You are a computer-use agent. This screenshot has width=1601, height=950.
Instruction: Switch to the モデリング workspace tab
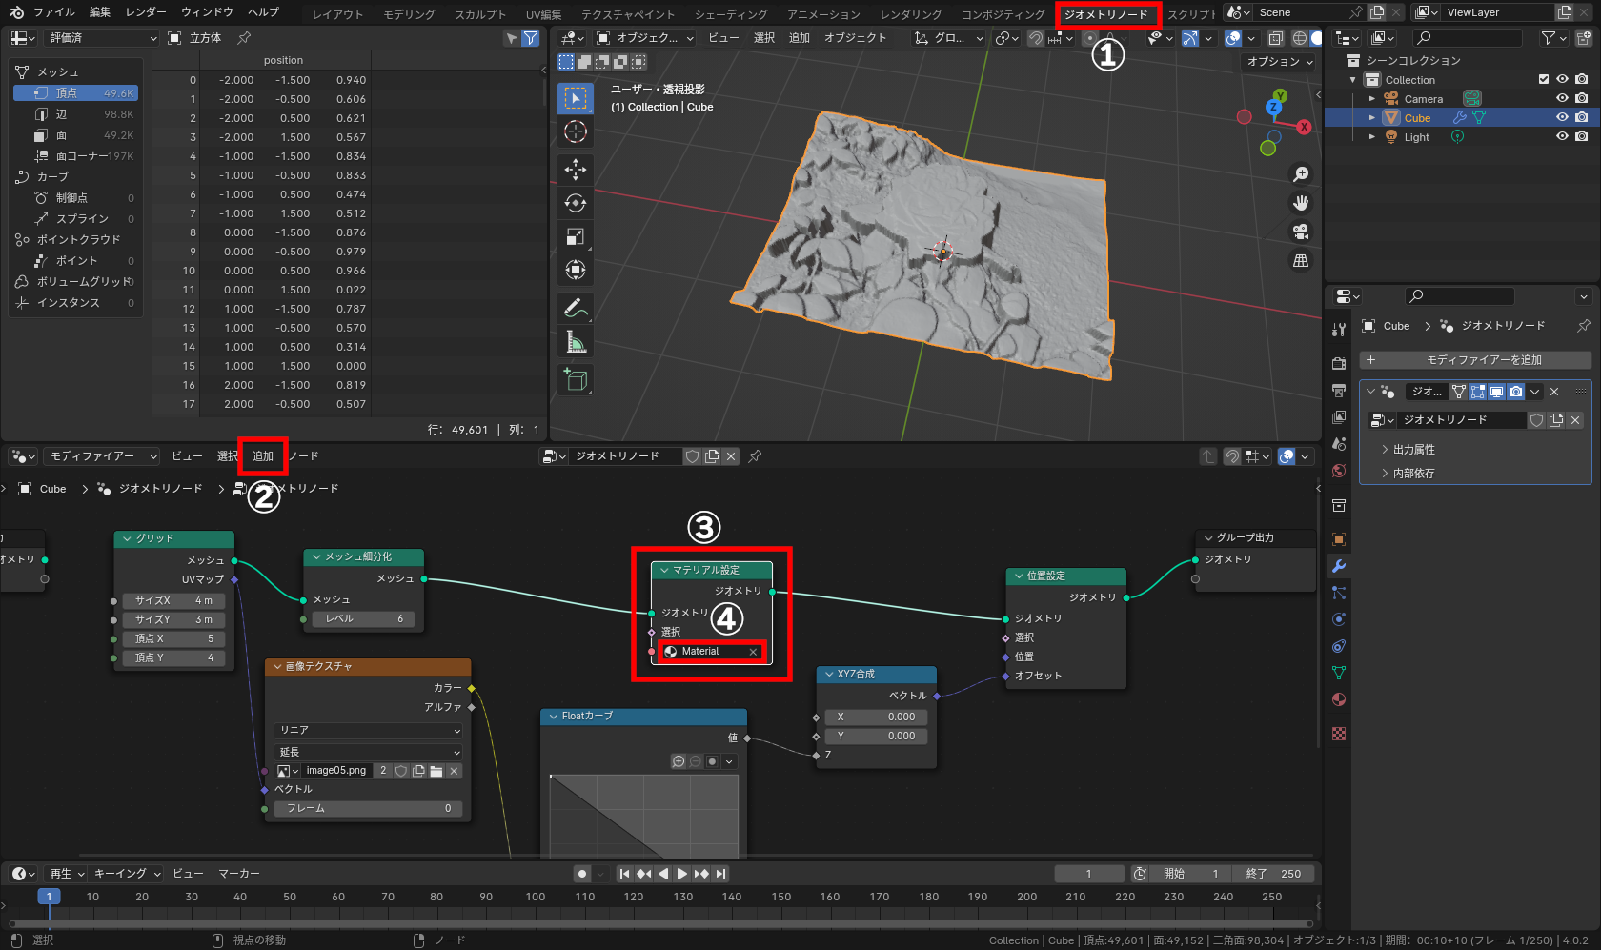click(x=409, y=14)
